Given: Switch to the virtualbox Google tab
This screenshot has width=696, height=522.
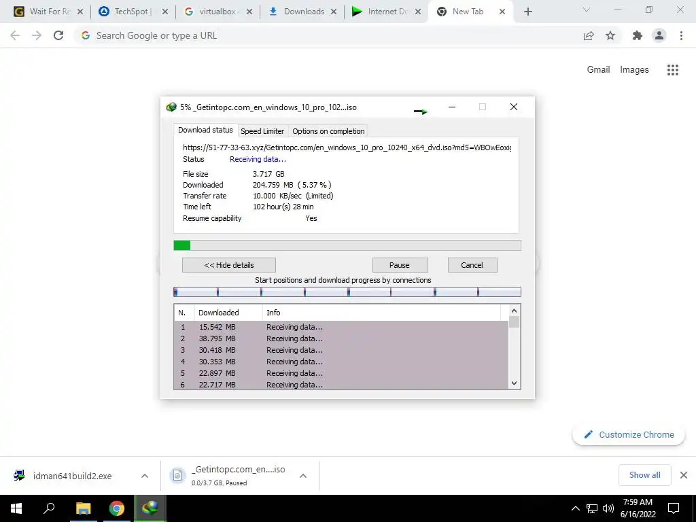Looking at the screenshot, I should pos(217,12).
